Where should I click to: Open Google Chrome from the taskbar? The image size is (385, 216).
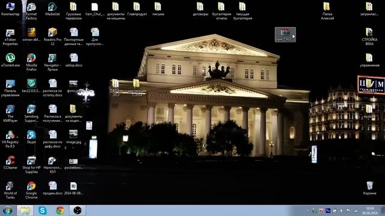coord(60,211)
